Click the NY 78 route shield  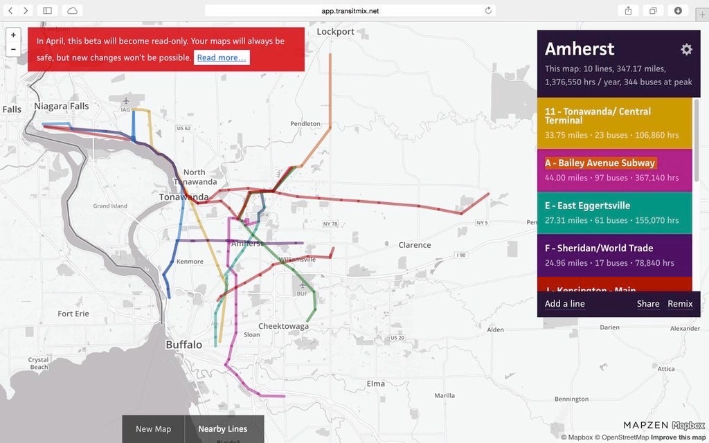coord(330,224)
